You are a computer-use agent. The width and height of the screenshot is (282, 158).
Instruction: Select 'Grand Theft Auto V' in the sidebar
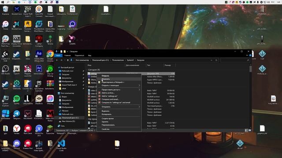[69, 85]
